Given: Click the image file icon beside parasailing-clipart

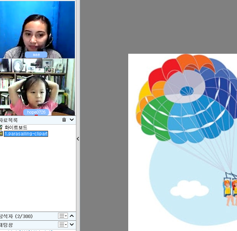Looking at the screenshot, I should coord(1,134).
